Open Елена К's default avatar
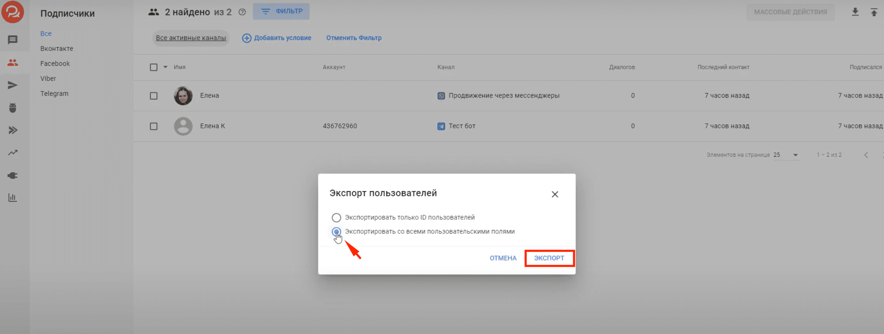 pyautogui.click(x=183, y=126)
